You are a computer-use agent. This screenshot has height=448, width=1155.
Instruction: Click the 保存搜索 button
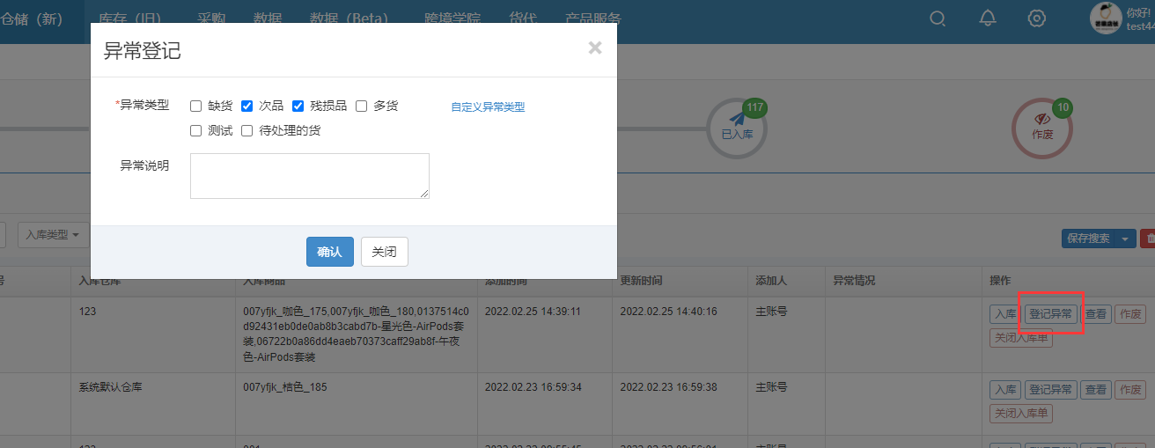1089,239
